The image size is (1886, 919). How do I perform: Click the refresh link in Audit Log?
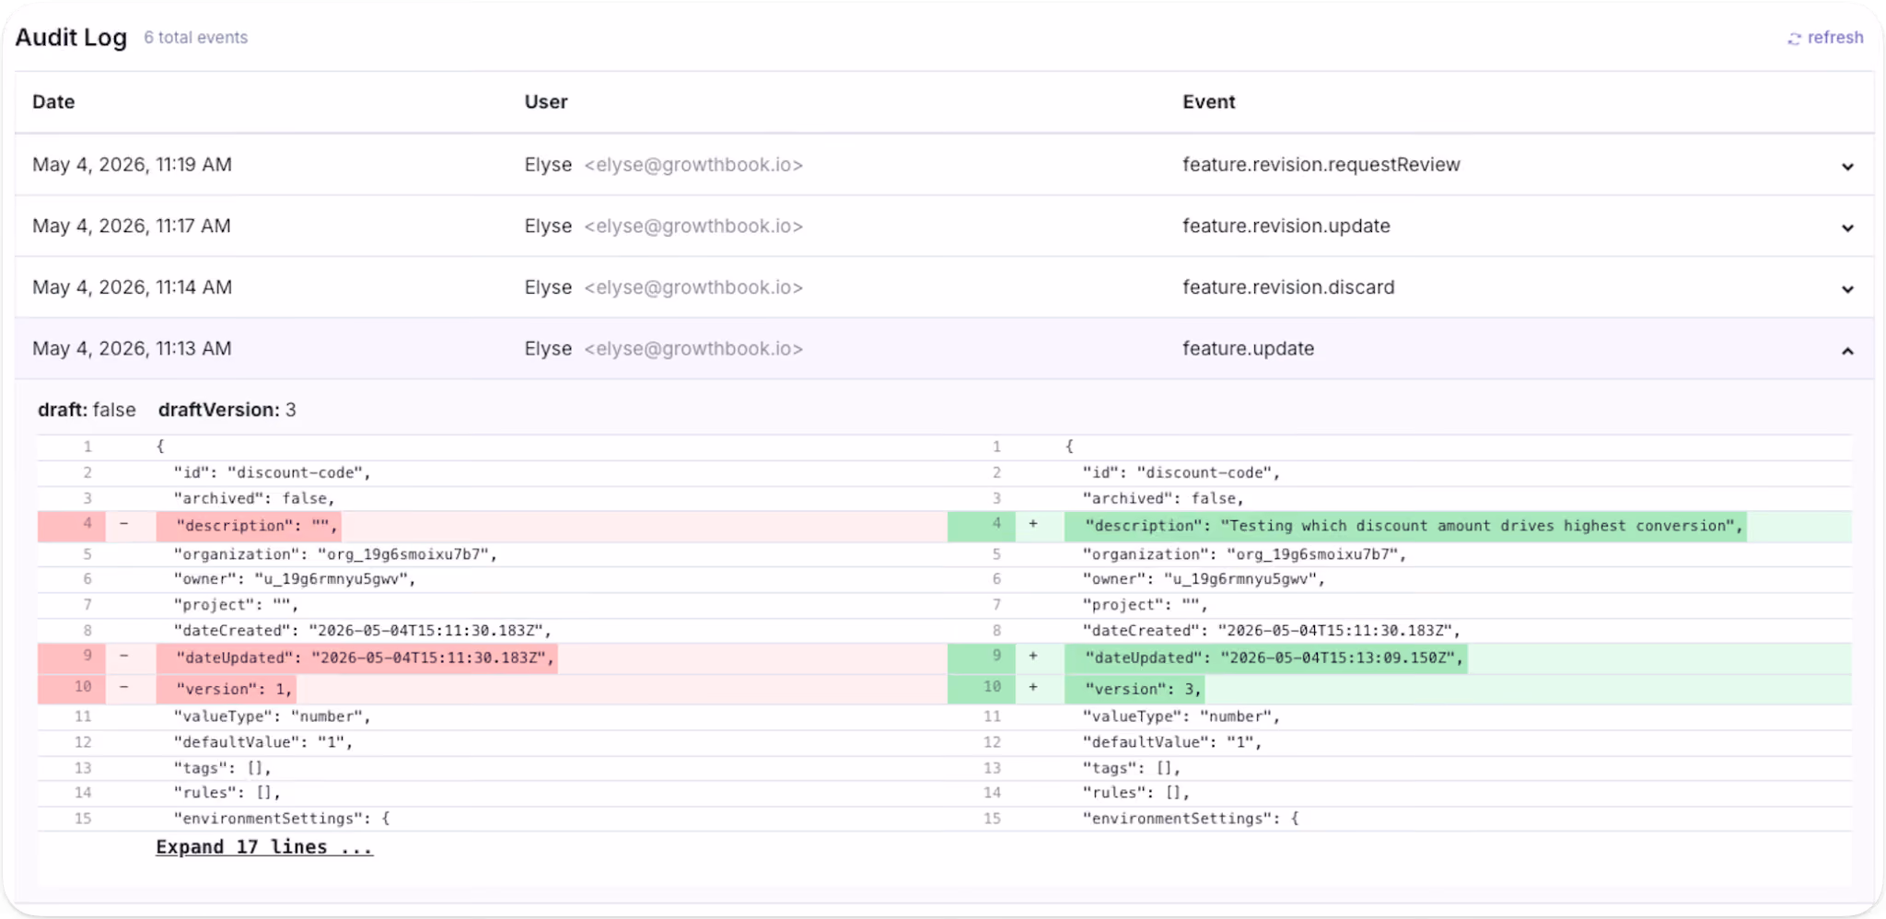1825,38
